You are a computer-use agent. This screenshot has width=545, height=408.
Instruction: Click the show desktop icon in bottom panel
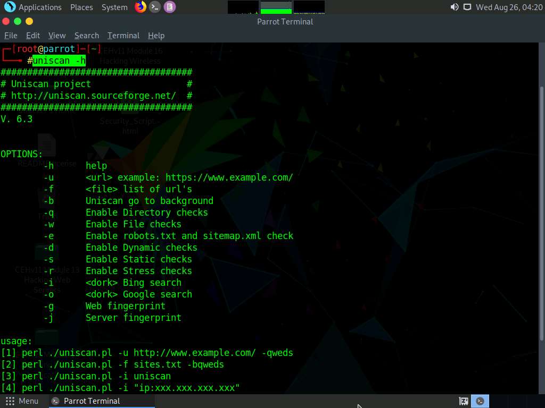tap(464, 401)
